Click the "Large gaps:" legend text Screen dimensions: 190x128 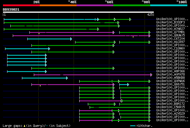click(x=12, y=126)
